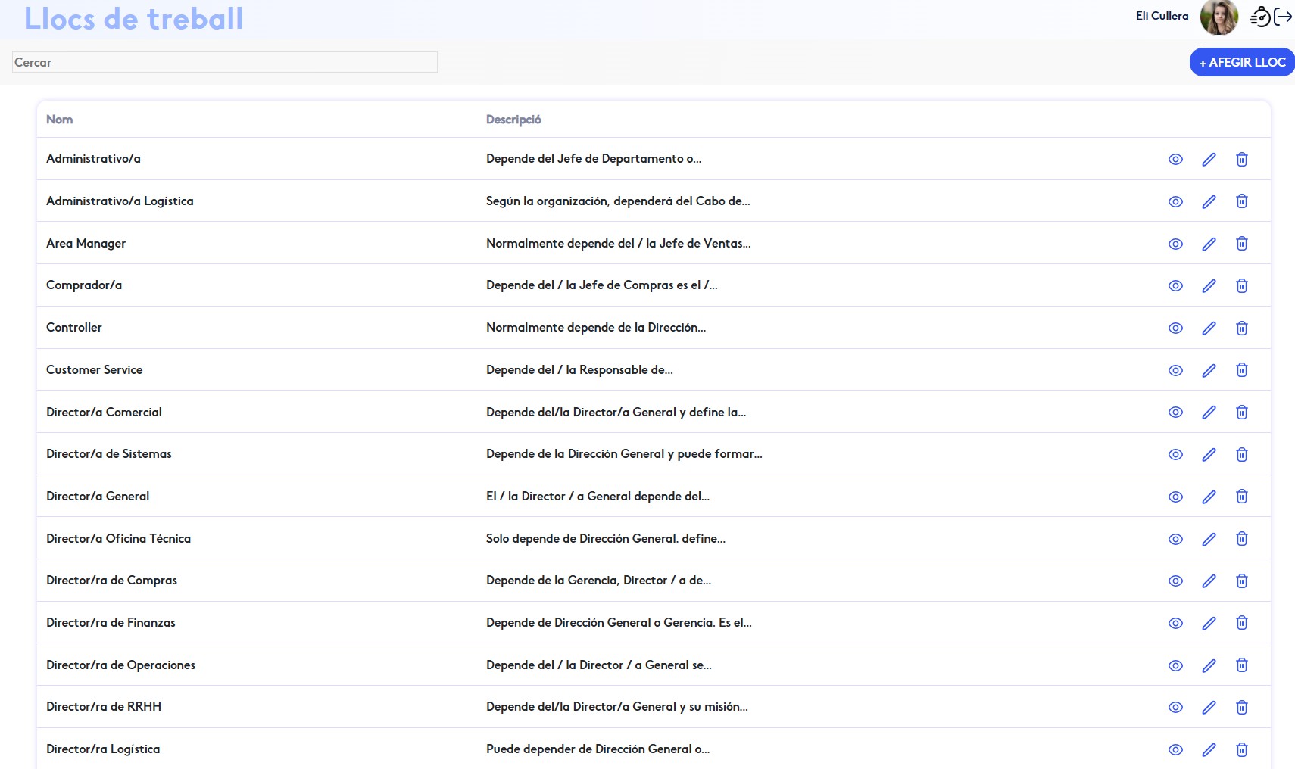Edit the Director/ra de Operaciones entry

(1209, 665)
